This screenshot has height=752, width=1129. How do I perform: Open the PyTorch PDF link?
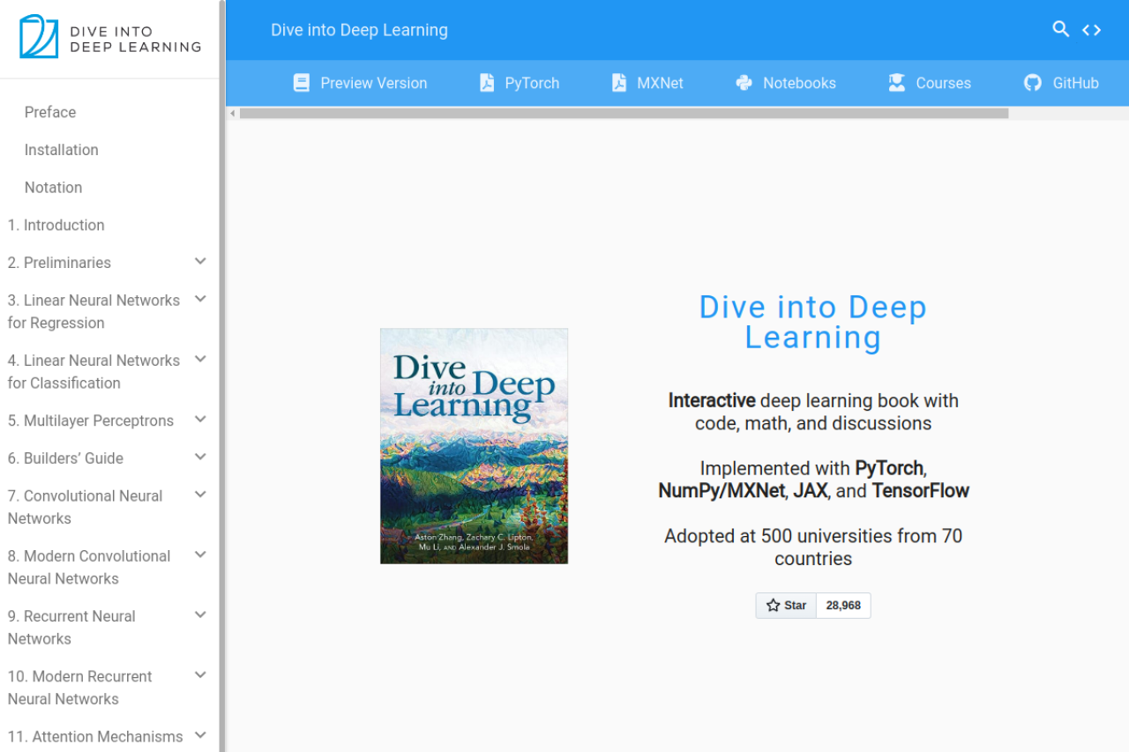(x=520, y=83)
